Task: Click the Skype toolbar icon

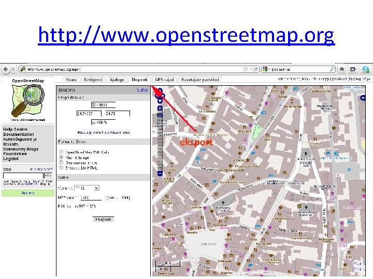Action: tap(366, 69)
